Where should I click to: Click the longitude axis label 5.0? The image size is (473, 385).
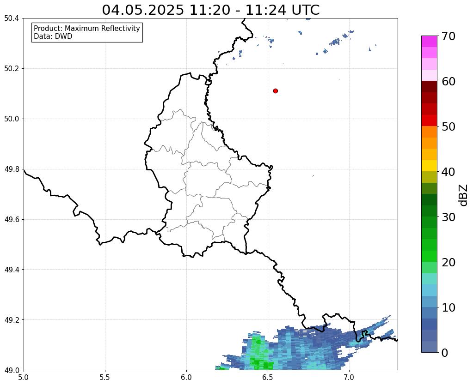(24, 378)
